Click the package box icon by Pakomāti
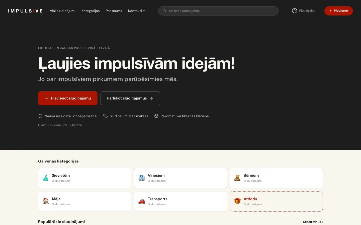361x225 pixels. point(156,116)
